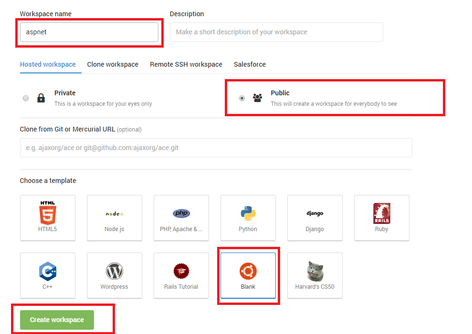472x334 pixels.
Task: Choose the Node.js template
Action: pos(115,218)
